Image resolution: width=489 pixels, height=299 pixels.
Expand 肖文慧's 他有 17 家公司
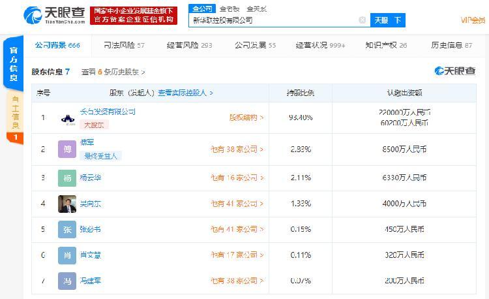tap(237, 255)
